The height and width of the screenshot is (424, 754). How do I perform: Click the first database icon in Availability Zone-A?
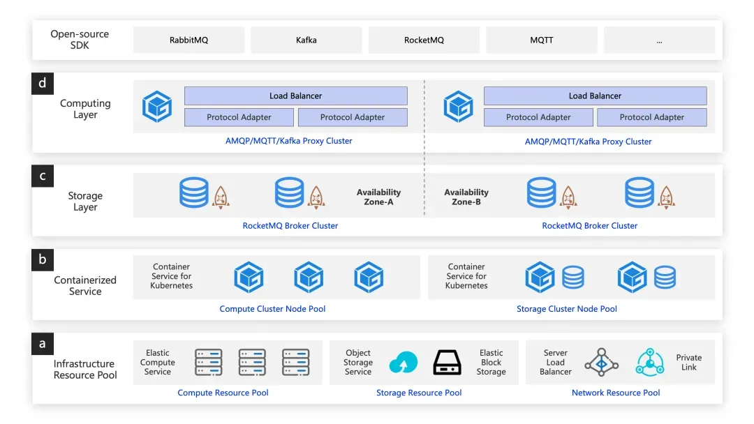click(x=194, y=192)
